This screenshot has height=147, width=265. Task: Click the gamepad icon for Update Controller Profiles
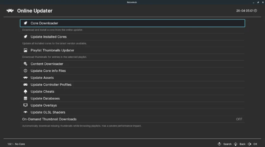pyautogui.click(x=26, y=85)
